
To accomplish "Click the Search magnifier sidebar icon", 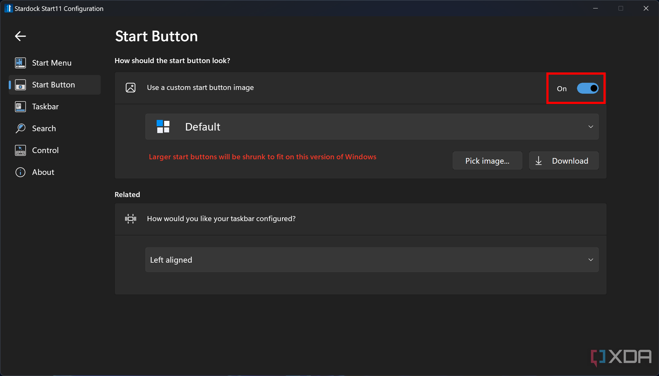I will [21, 128].
